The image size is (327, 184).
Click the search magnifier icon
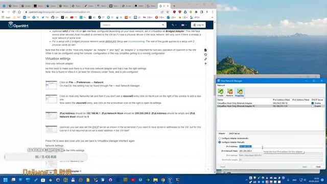coord(163,25)
